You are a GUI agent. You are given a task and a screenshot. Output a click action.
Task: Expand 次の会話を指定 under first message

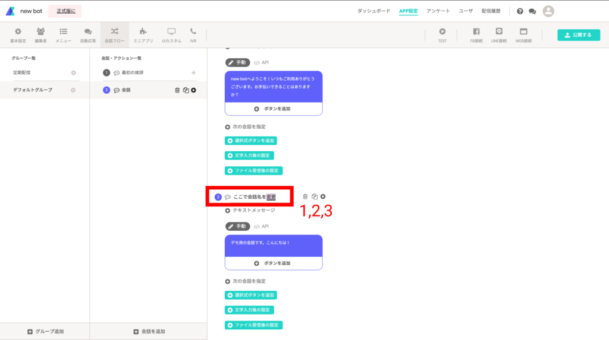[245, 127]
